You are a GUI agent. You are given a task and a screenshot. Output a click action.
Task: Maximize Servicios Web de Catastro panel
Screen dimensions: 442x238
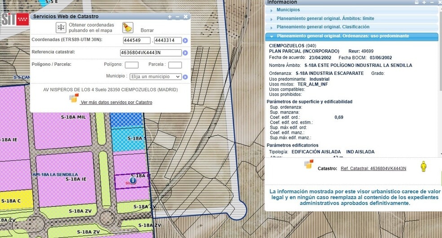170,17
